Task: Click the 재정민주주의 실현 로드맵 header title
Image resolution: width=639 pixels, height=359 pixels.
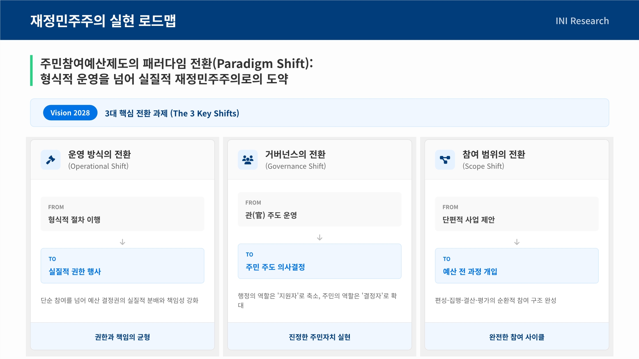Action: pos(103,21)
